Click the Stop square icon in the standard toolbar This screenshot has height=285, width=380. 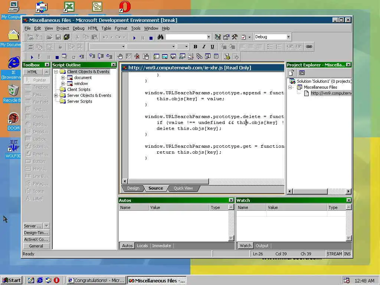[151, 37]
